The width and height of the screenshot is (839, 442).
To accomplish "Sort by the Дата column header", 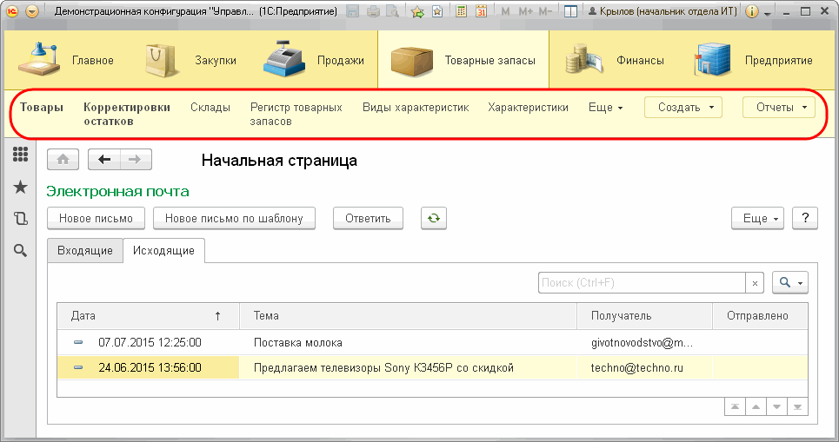I will click(x=148, y=316).
